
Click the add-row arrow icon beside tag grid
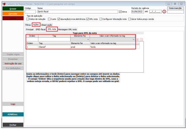click(x=138, y=39)
